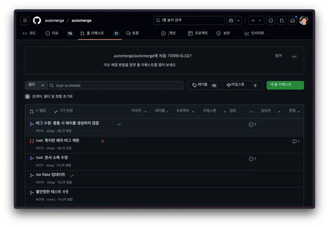
Task: Open the plus create-new menu
Action: click(x=256, y=21)
